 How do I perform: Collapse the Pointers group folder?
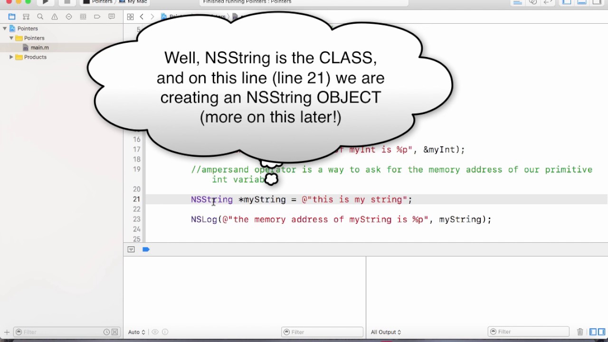(x=11, y=38)
